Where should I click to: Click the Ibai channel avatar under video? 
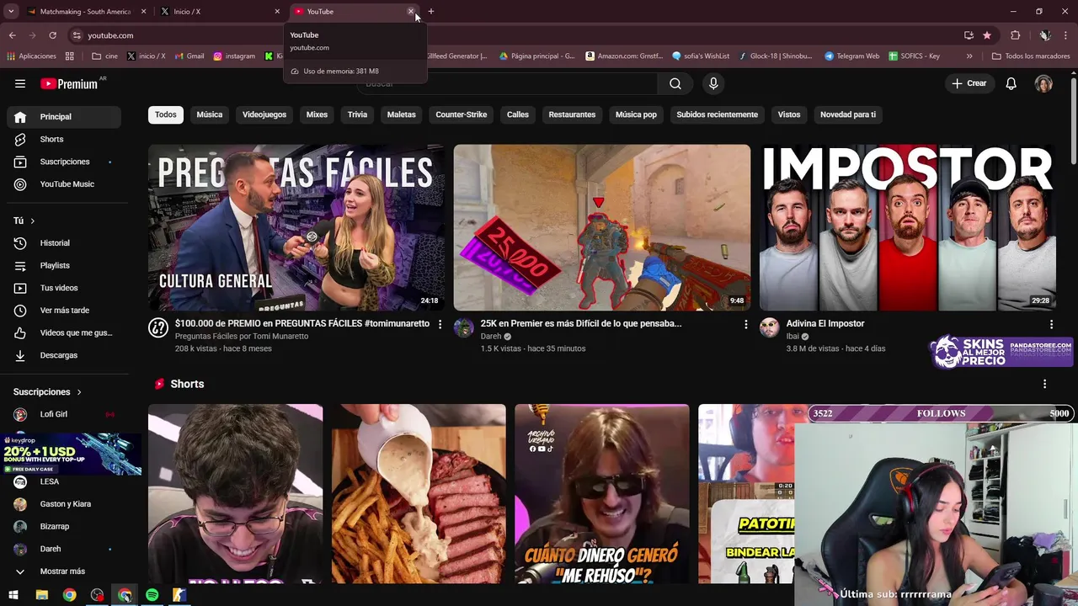[769, 328]
